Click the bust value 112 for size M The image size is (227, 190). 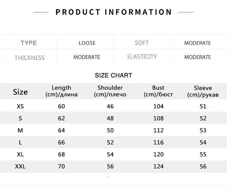pos(158,130)
